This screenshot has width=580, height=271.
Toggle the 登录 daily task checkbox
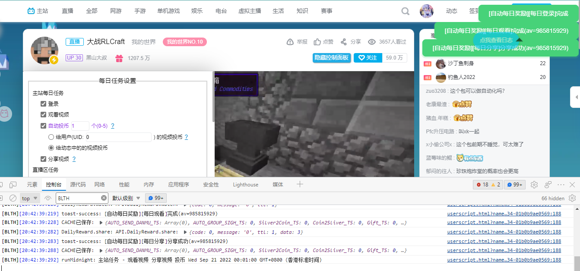pyautogui.click(x=43, y=104)
